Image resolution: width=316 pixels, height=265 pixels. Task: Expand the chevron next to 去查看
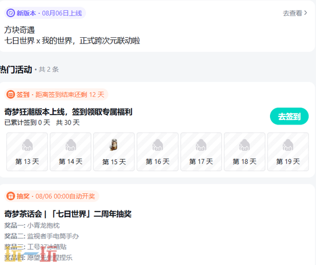tap(306, 13)
